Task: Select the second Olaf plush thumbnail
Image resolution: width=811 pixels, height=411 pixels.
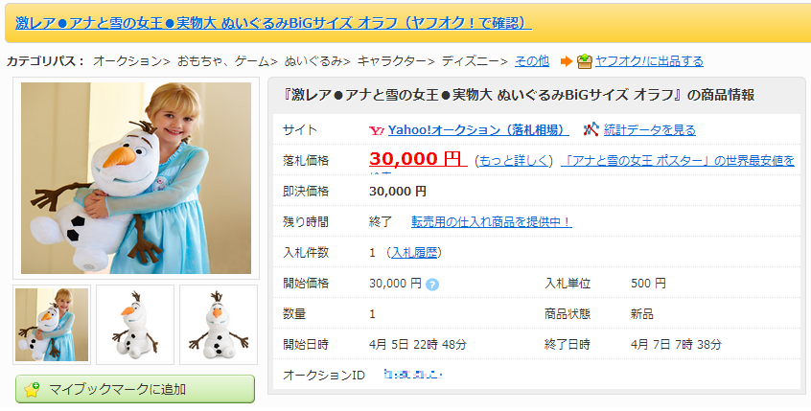Action: coord(135,325)
